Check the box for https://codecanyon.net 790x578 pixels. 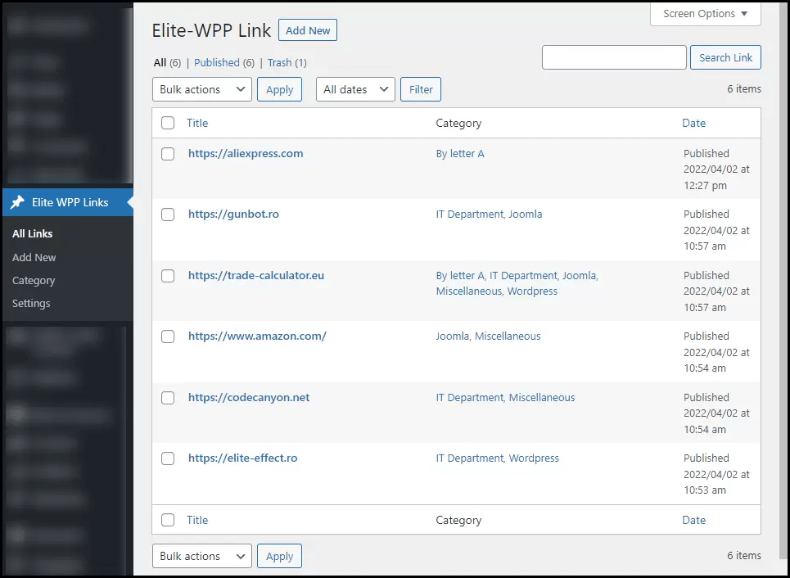pyautogui.click(x=168, y=398)
